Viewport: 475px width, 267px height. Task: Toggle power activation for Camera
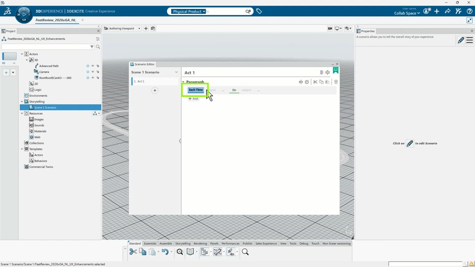coord(88,72)
